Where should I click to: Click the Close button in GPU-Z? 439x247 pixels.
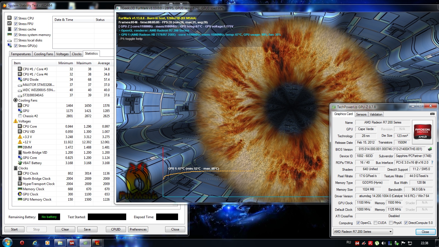click(425, 232)
